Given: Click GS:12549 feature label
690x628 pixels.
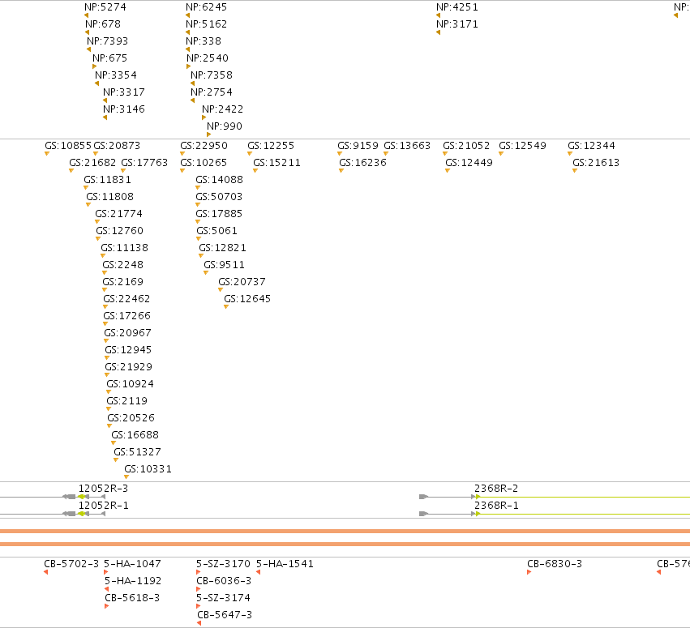Looking at the screenshot, I should click(523, 146).
